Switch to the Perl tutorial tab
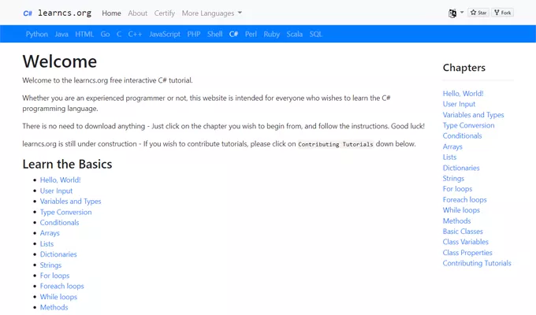The image size is (536, 315). 251,34
